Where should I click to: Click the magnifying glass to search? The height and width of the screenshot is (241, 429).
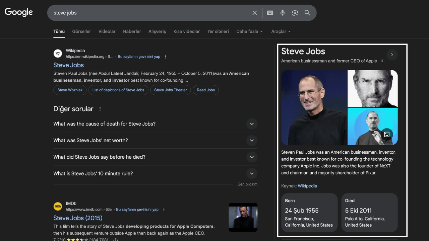coord(307,13)
